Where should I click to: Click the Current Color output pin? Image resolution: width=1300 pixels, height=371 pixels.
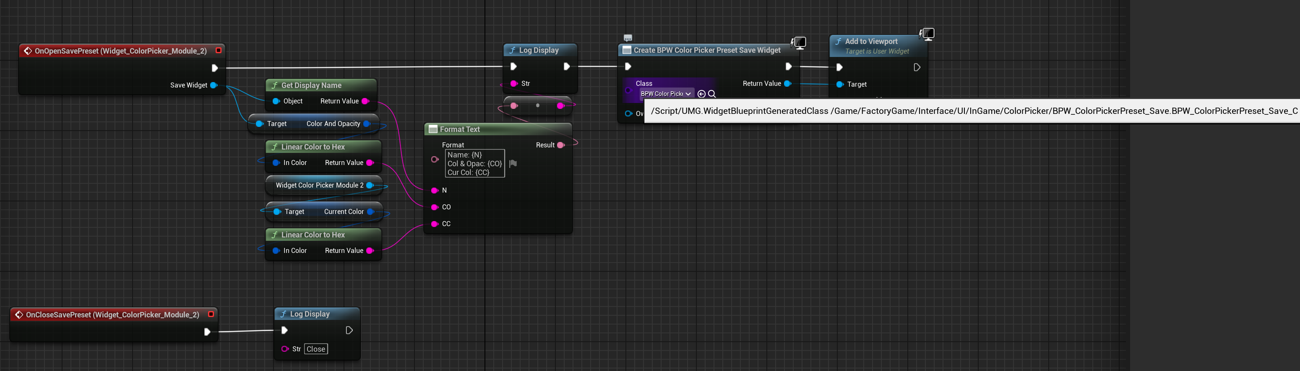click(370, 212)
